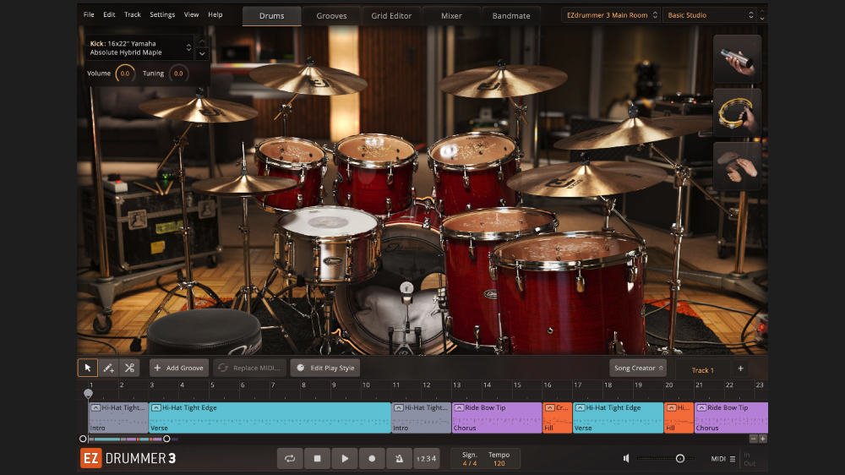This screenshot has width=845, height=475.
Task: Click the playhead marker at bar 1
Action: tap(89, 394)
